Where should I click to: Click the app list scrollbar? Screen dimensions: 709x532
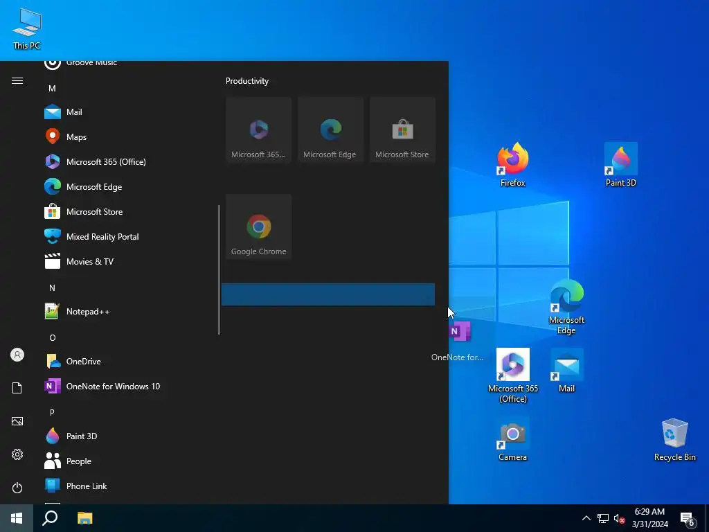(x=219, y=270)
